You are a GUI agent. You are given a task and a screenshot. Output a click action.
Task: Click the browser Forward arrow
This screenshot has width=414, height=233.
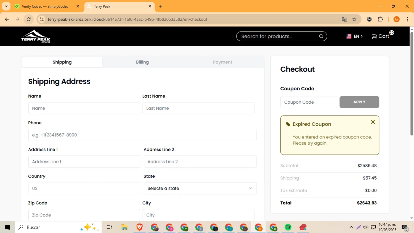tap(18, 19)
